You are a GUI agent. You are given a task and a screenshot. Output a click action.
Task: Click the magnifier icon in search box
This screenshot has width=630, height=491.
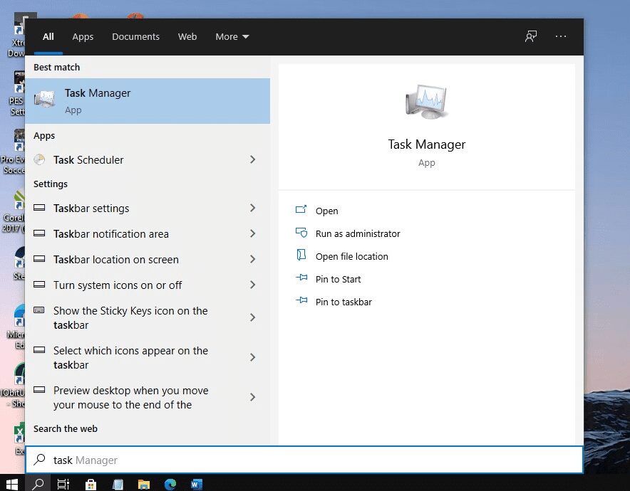pyautogui.click(x=39, y=460)
